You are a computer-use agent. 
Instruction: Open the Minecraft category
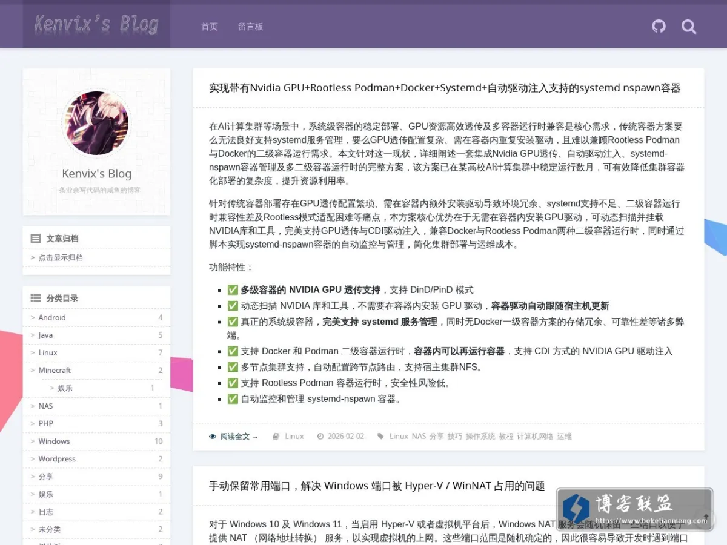click(x=55, y=370)
